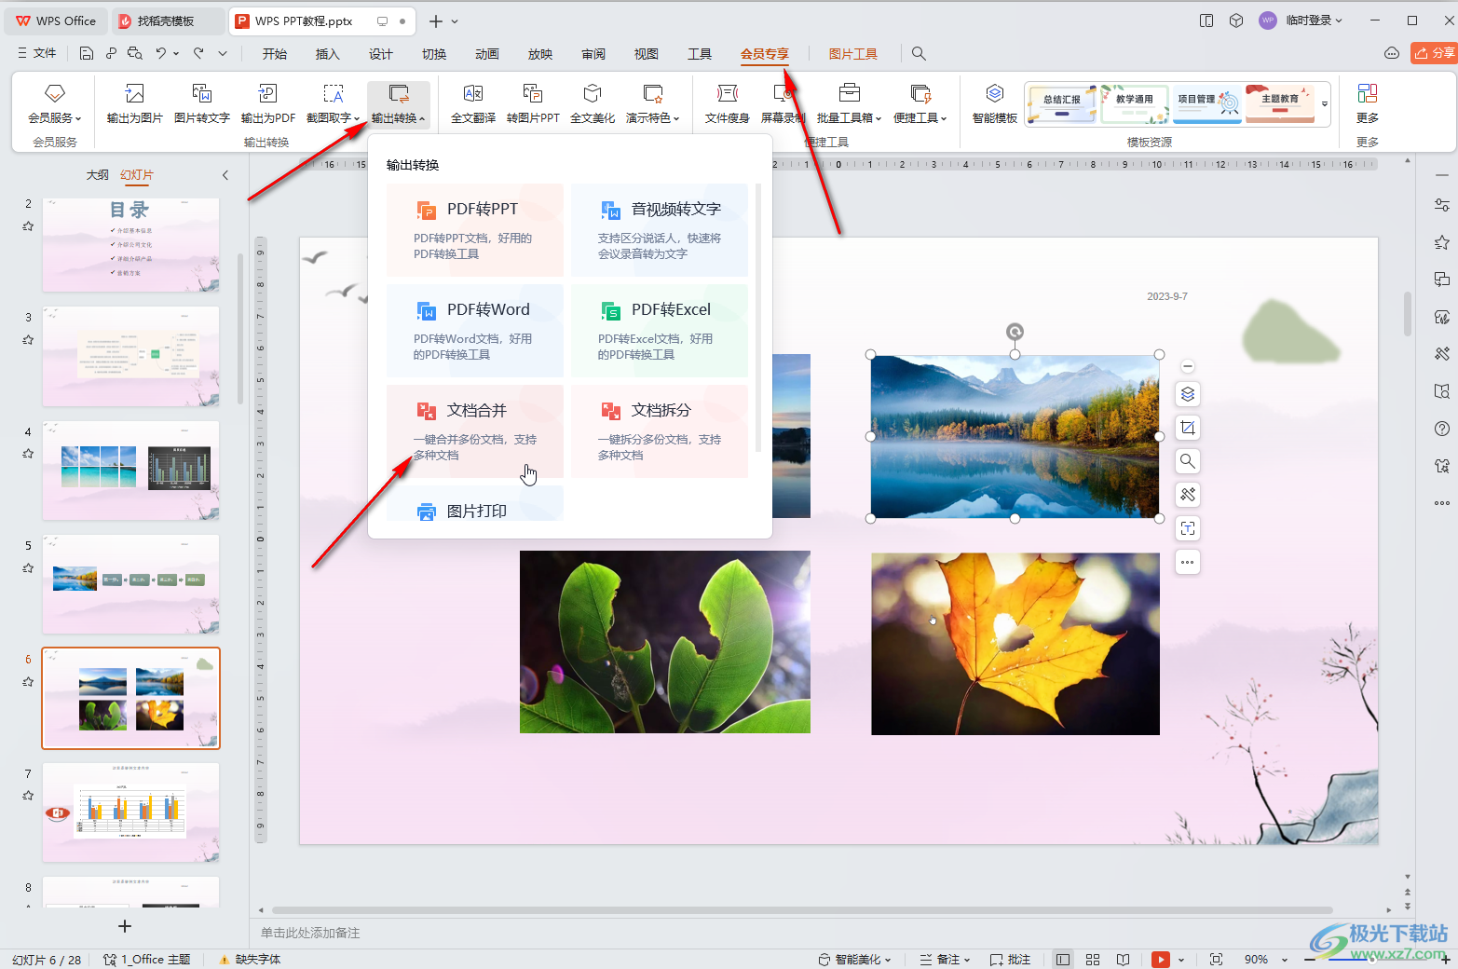The height and width of the screenshot is (969, 1458).
Task: Open the 智能美化 dropdown in status bar
Action: coord(855,959)
